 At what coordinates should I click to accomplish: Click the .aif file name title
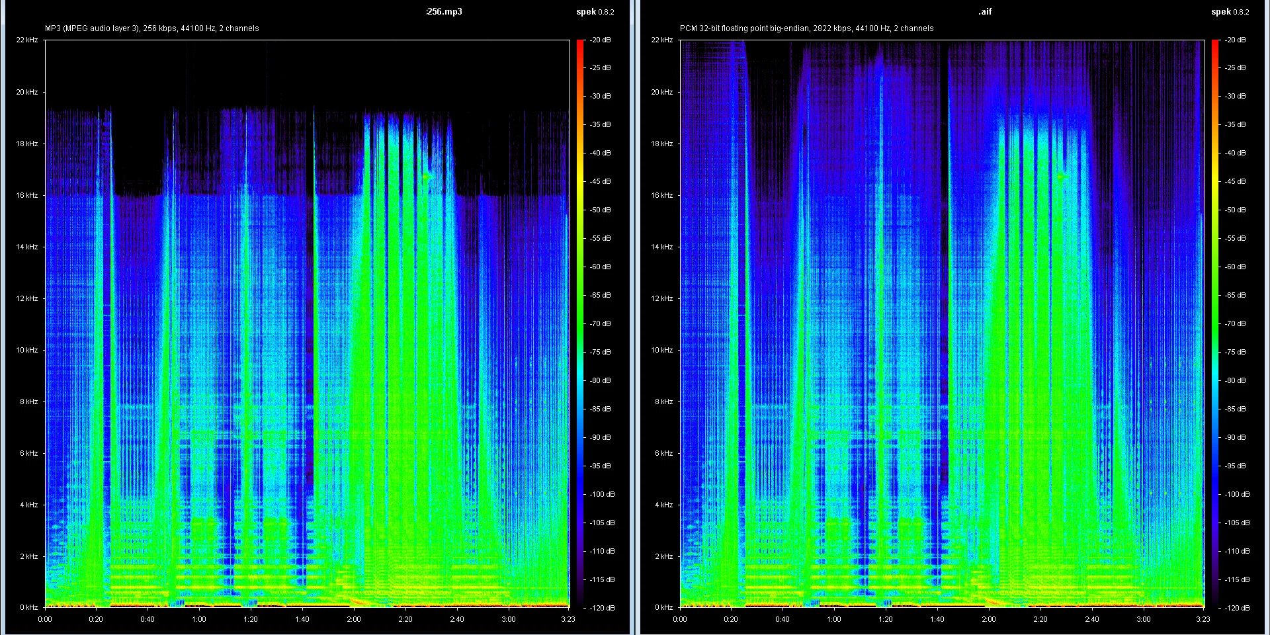click(985, 12)
